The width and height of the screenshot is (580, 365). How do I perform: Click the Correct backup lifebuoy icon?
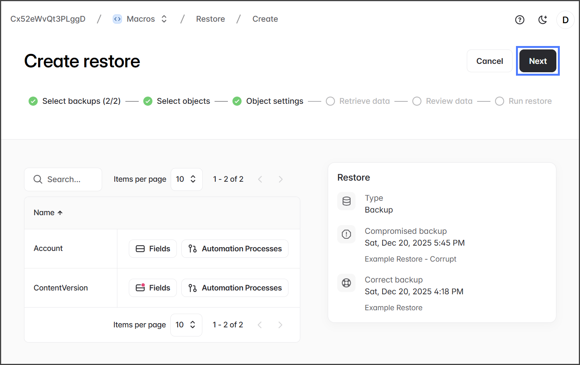346,283
